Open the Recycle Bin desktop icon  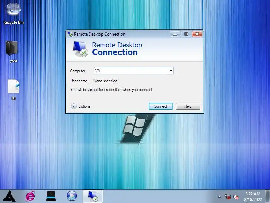(13, 14)
